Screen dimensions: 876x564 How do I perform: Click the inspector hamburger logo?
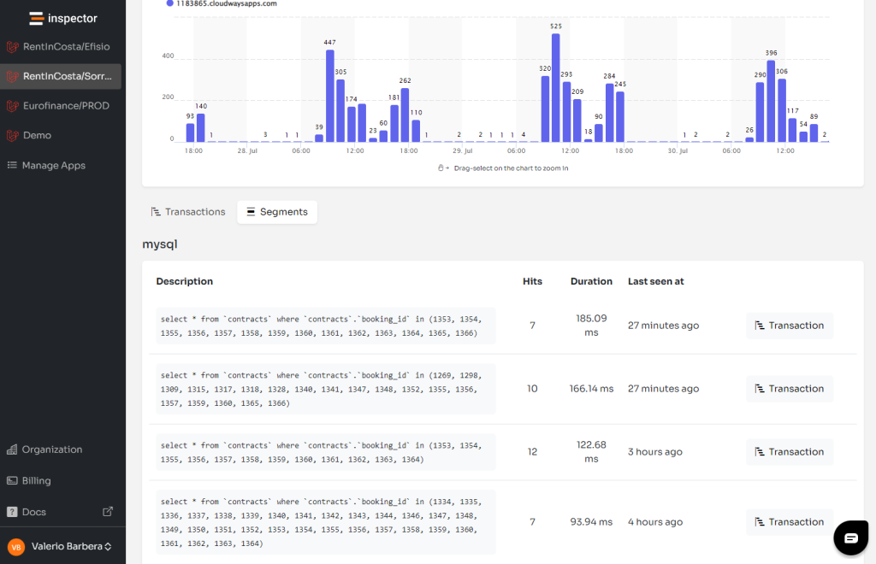(34, 17)
